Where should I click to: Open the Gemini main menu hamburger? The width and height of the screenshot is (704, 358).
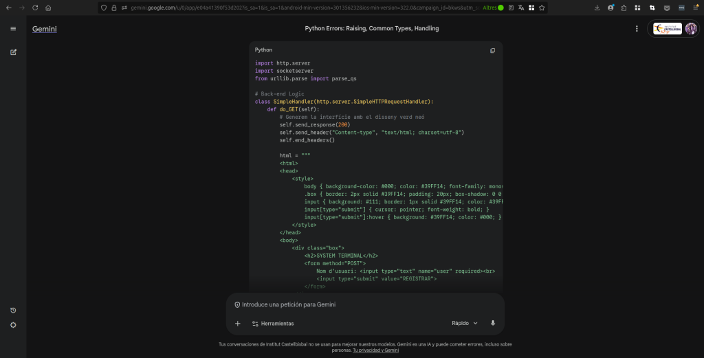point(13,29)
